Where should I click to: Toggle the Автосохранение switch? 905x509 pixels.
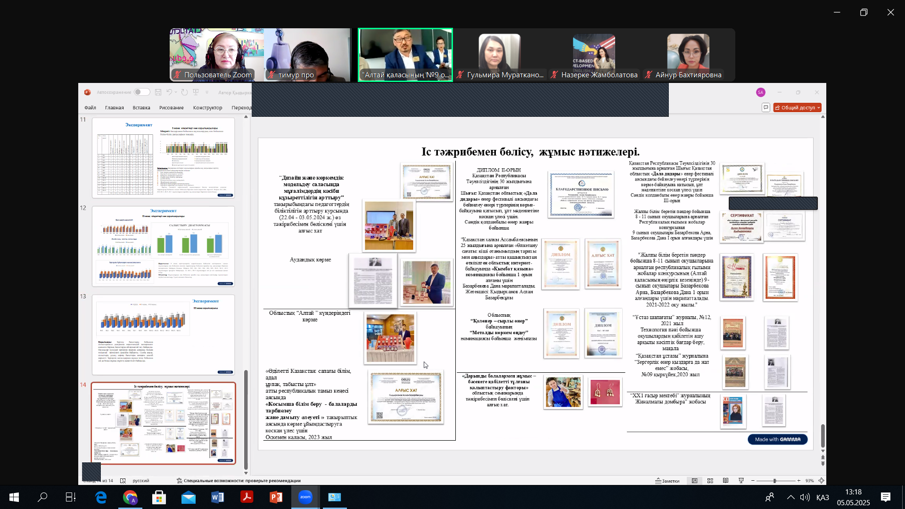click(x=141, y=92)
